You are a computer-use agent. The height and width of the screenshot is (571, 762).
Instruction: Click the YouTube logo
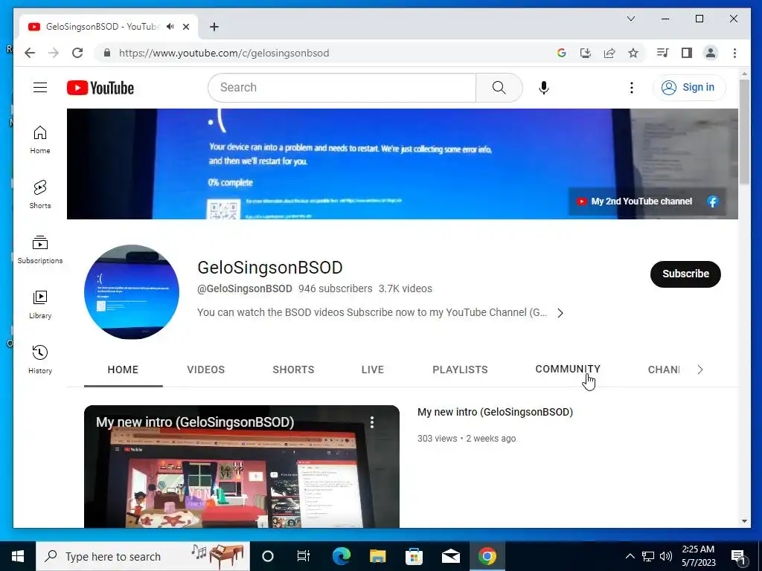coord(100,88)
